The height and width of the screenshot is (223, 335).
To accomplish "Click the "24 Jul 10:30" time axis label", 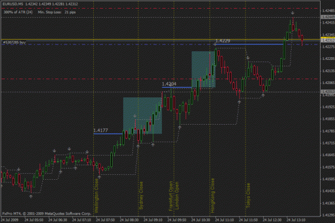I will coord(200,220).
